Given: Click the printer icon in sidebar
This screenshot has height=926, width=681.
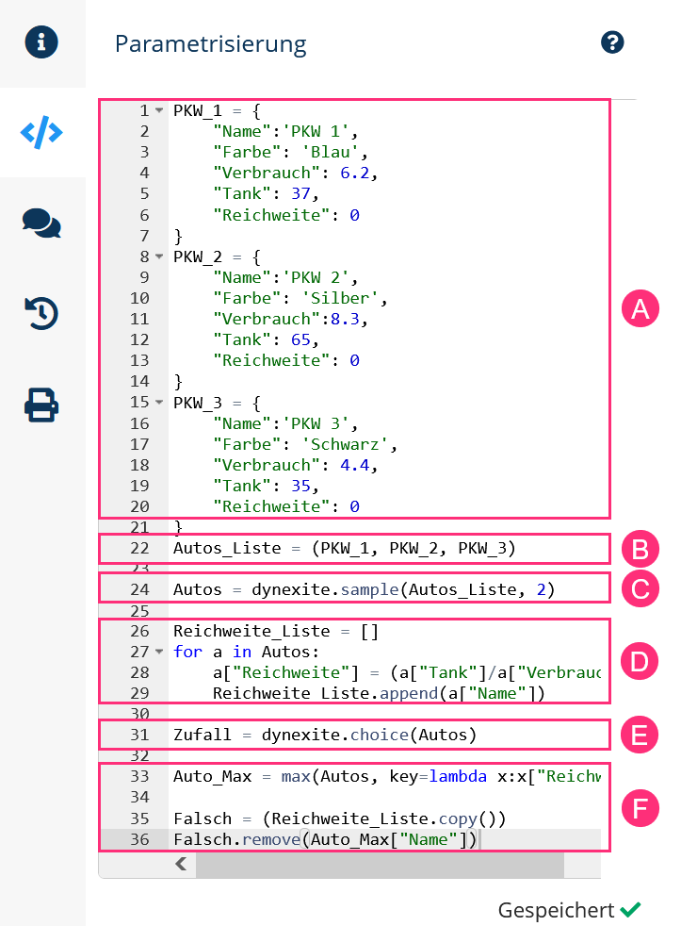Looking at the screenshot, I should click(x=41, y=405).
